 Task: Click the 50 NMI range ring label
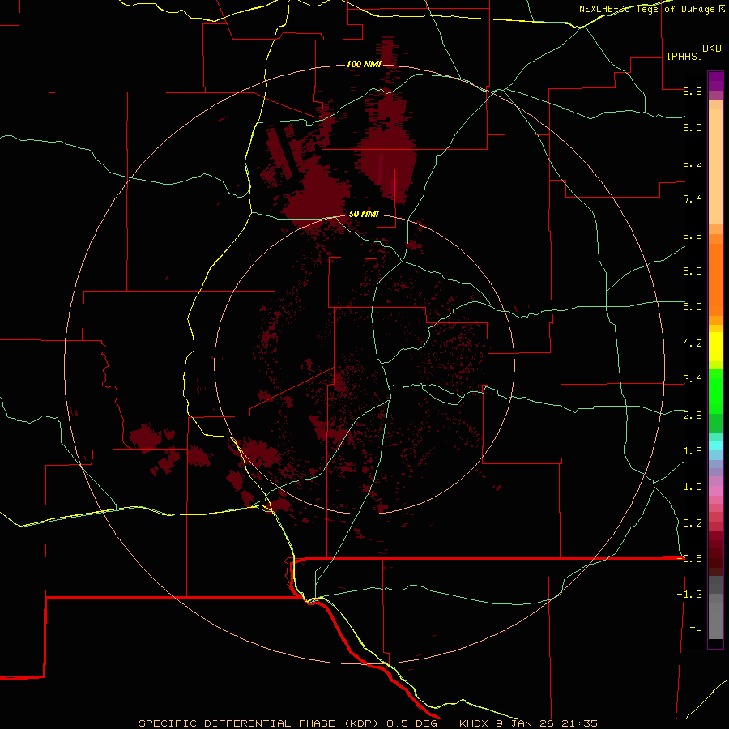364,214
